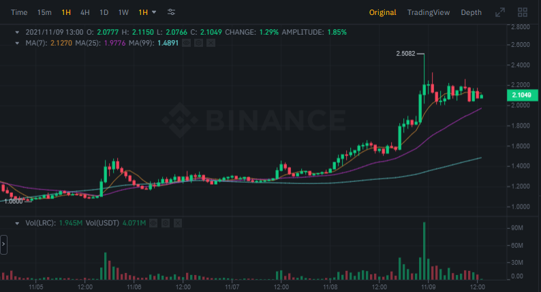Remove the MA indicator
Viewport: 541px width, 292px height.
[x=211, y=43]
